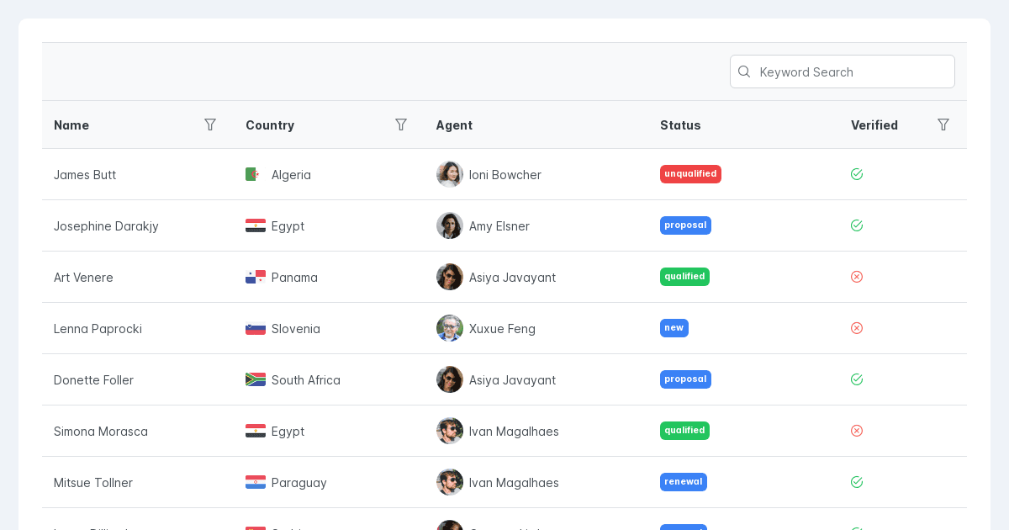Click the Panama country text
The height and width of the screenshot is (530, 1009).
click(x=294, y=277)
